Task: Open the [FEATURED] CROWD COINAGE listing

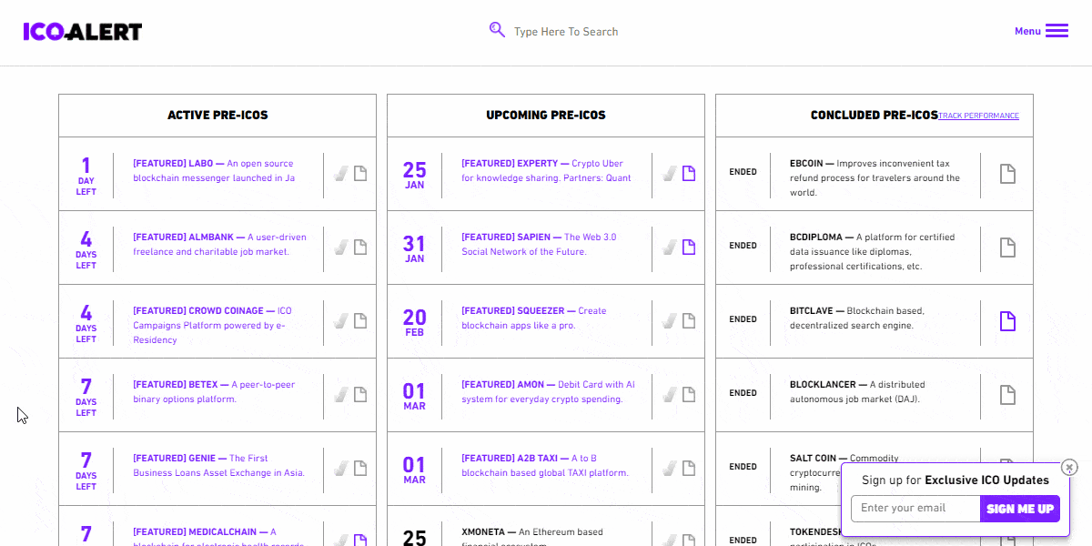Action: pos(212,326)
